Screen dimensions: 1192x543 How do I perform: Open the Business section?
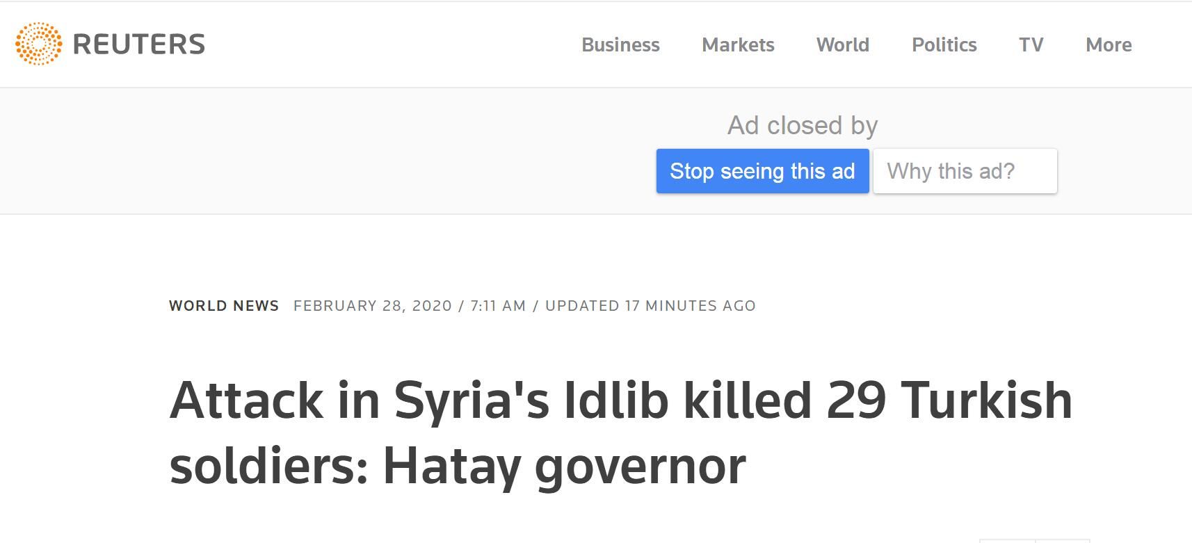click(620, 44)
